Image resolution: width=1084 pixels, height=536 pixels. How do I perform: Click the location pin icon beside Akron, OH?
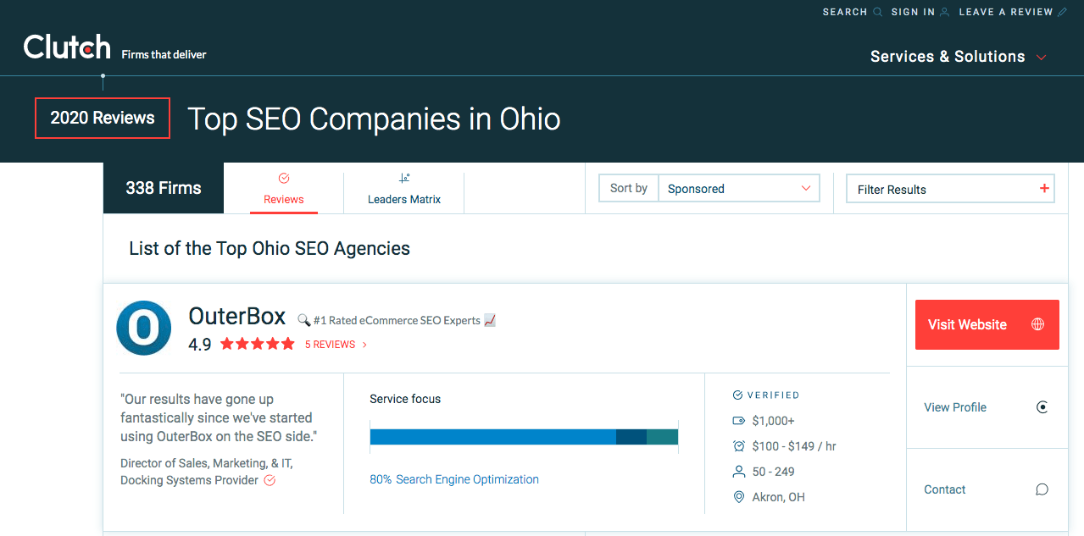coord(738,497)
